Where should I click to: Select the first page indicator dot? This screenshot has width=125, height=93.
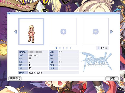click(57, 48)
